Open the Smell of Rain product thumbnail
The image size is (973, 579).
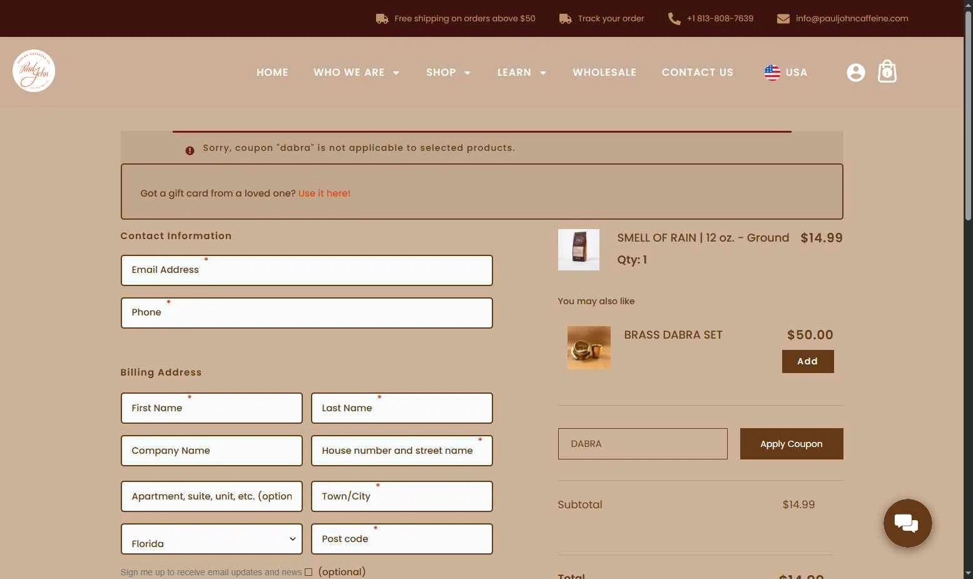click(579, 250)
